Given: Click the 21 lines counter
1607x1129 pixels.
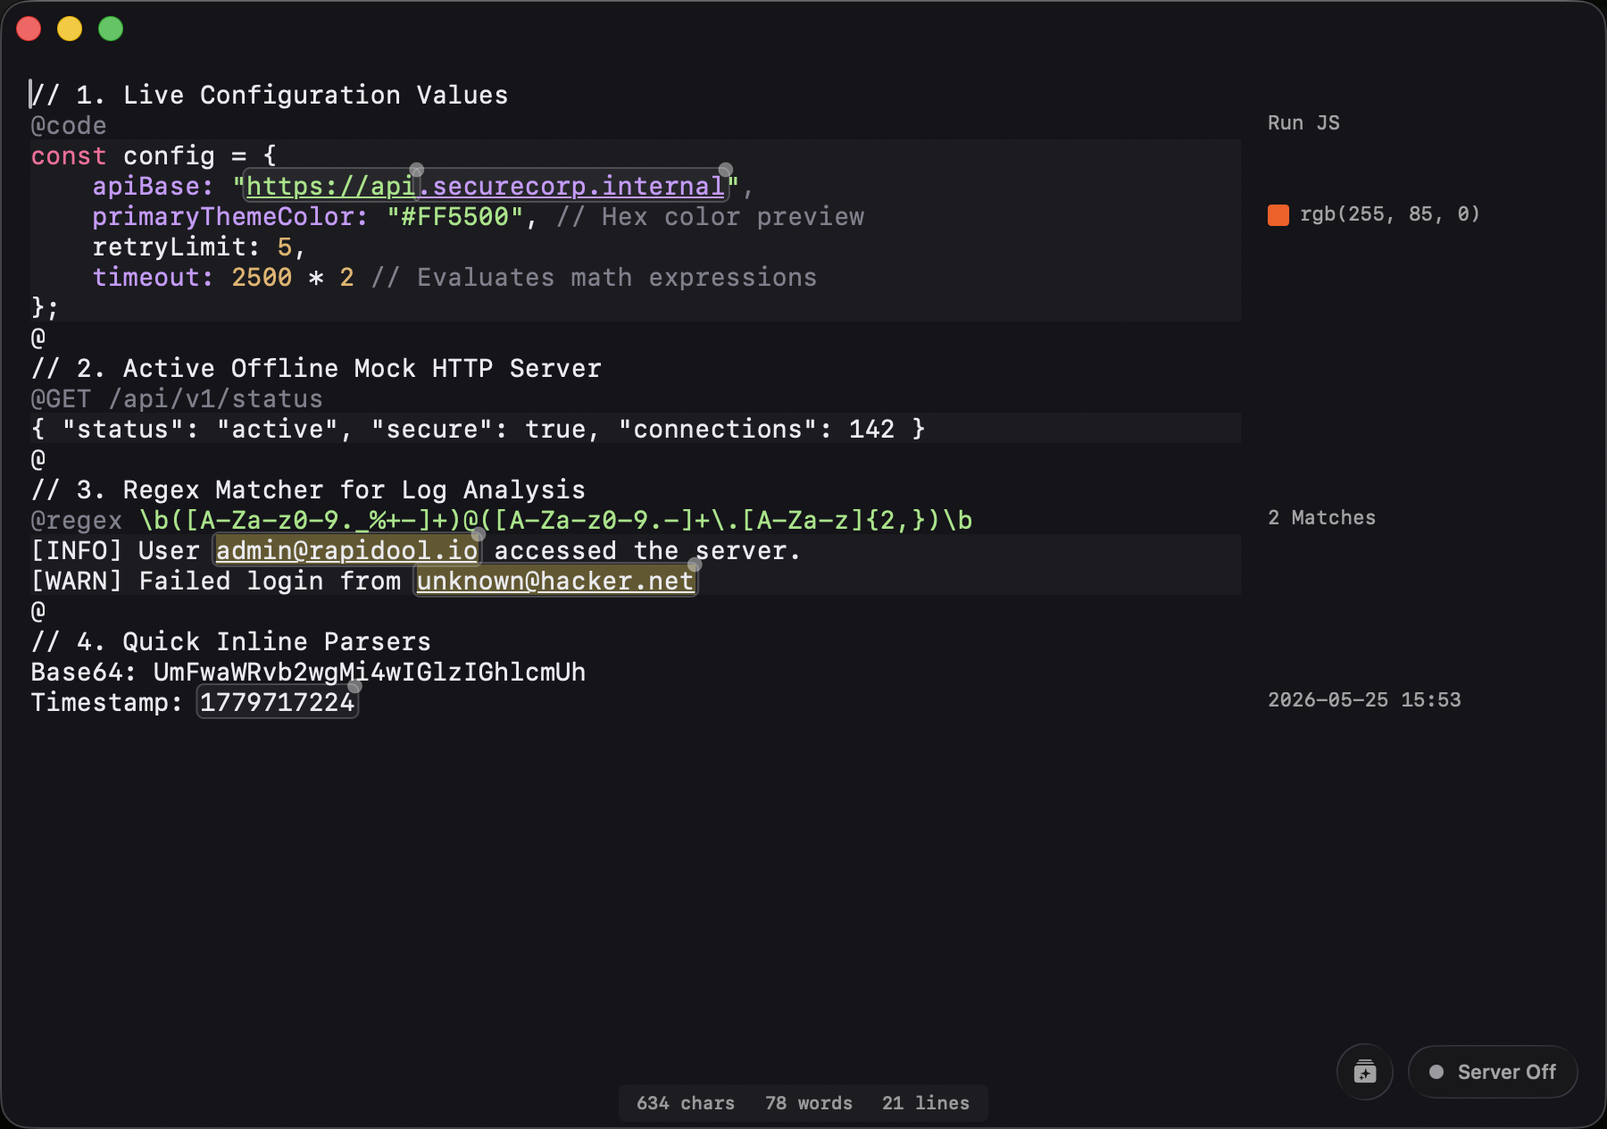Looking at the screenshot, I should (926, 1103).
